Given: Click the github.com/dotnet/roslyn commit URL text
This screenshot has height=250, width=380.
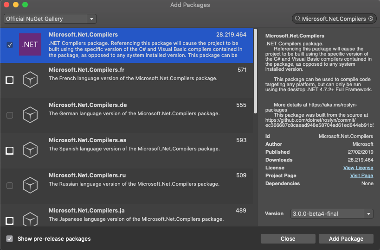Looking at the screenshot, I should [x=319, y=123].
